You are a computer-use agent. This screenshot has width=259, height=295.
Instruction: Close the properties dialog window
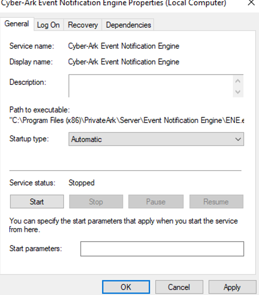[251, 2]
